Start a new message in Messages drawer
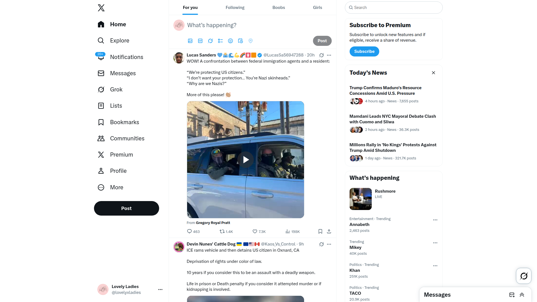 512,295
